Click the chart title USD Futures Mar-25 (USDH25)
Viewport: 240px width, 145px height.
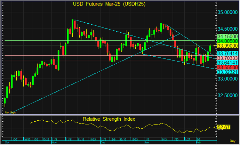coord(109,4)
